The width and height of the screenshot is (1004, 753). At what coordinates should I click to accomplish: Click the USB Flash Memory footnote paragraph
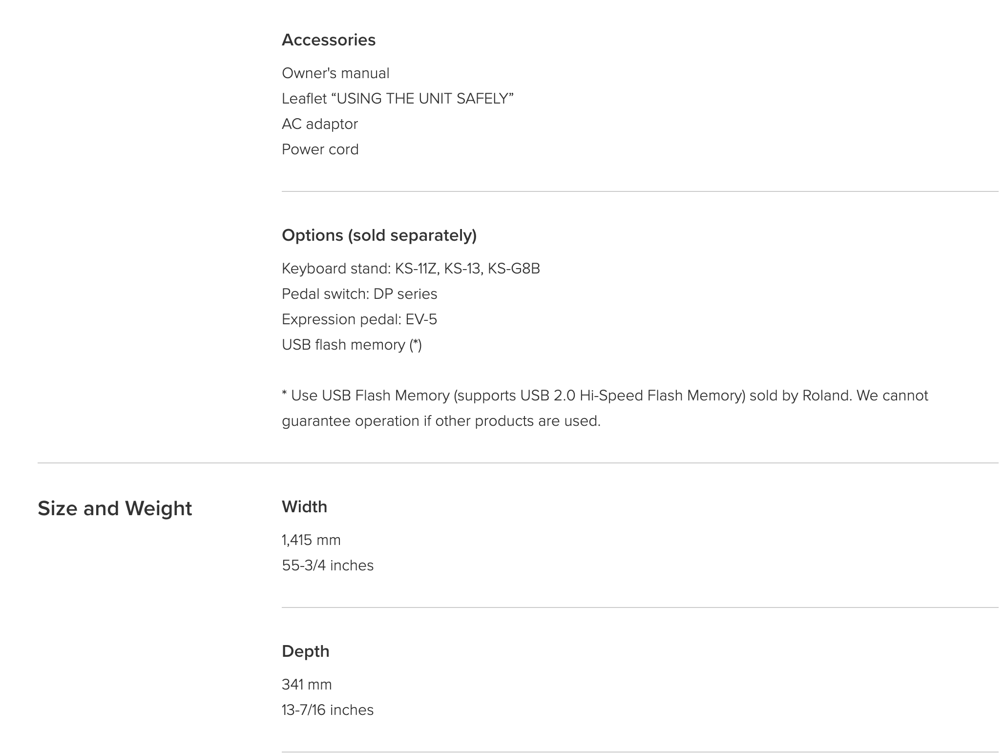[x=605, y=408]
